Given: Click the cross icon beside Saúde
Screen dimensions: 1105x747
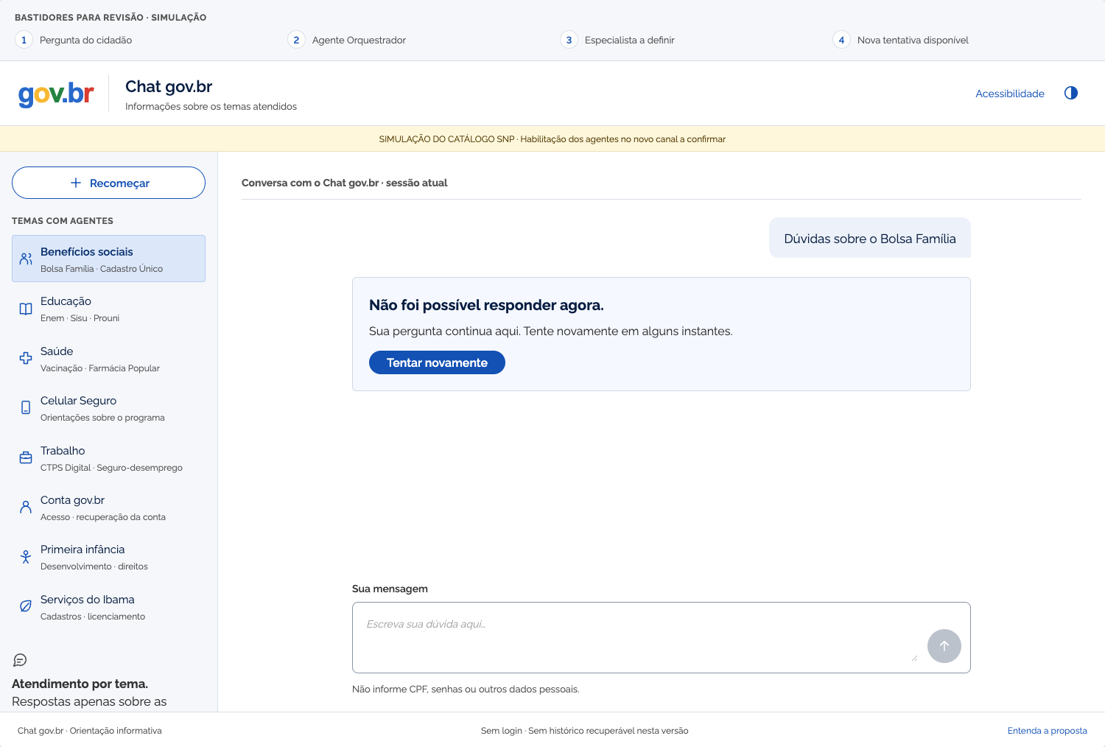Looking at the screenshot, I should click(x=26, y=358).
